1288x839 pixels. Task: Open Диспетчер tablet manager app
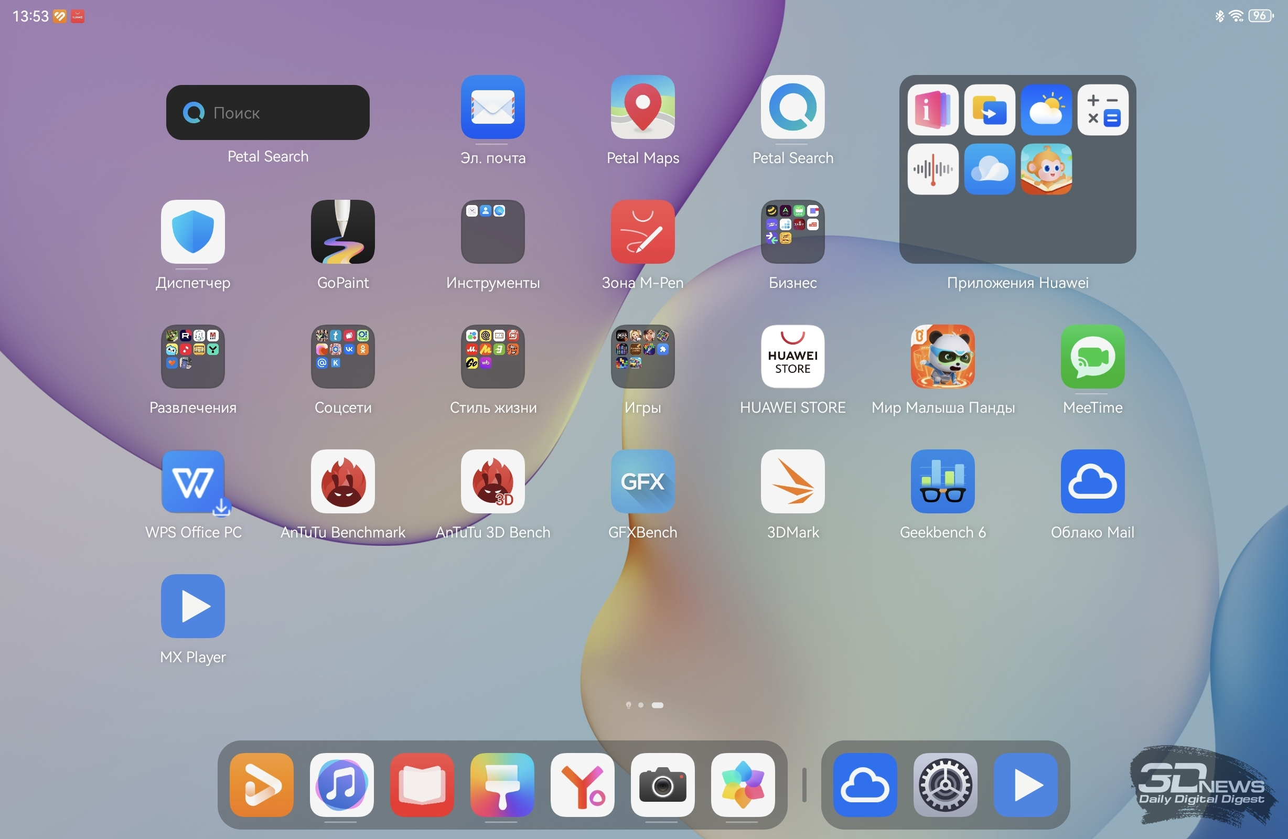point(192,232)
